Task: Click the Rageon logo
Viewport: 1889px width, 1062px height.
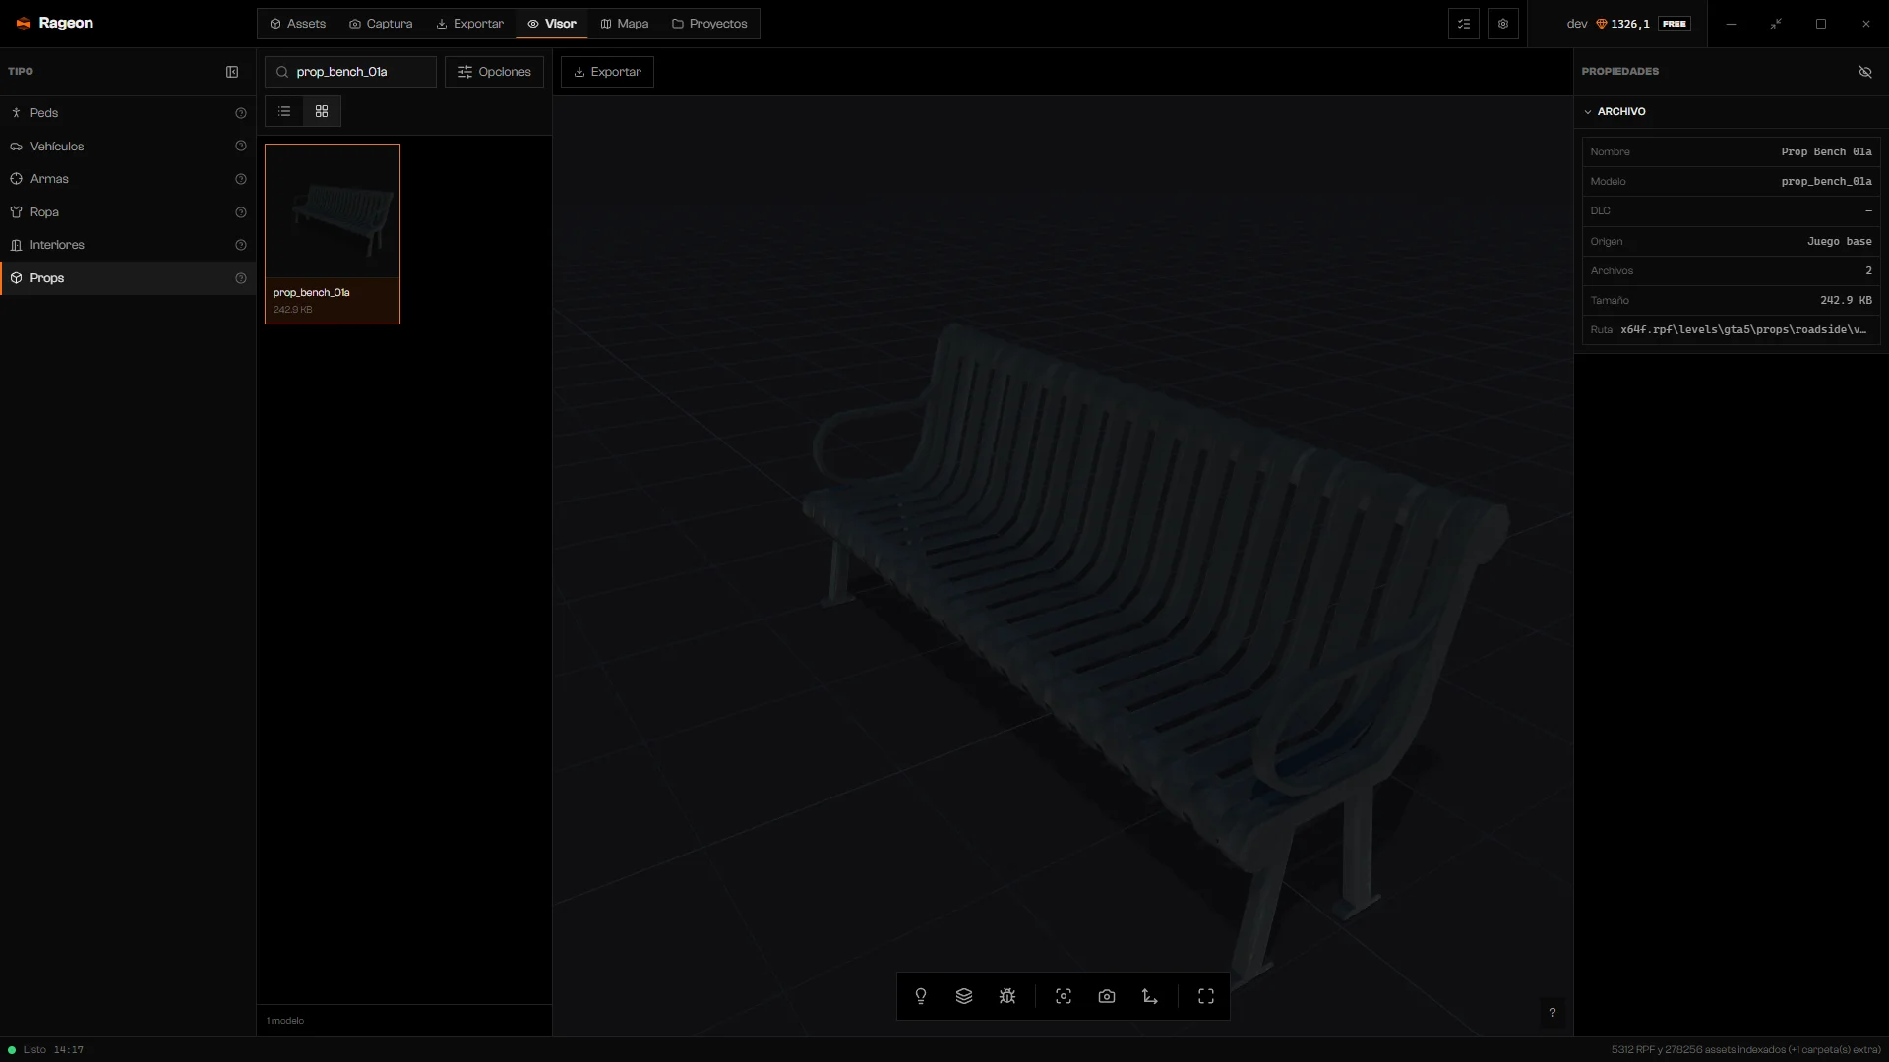Action: pyautogui.click(x=55, y=23)
